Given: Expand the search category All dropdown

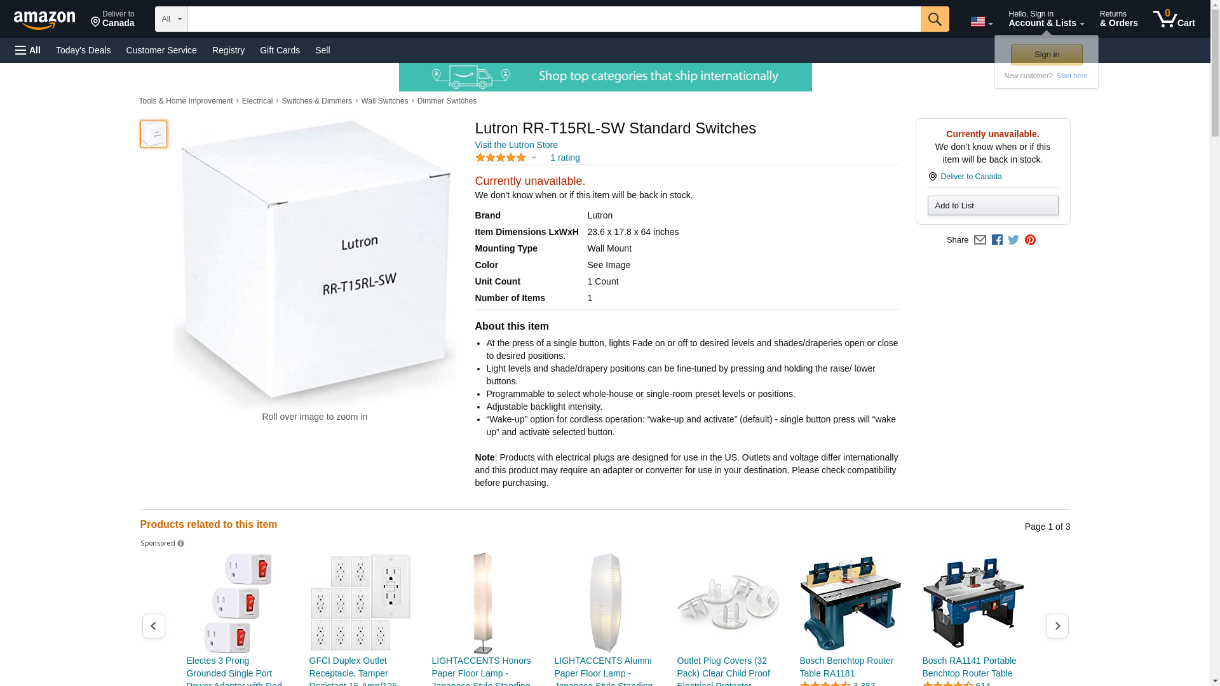Looking at the screenshot, I should click(x=172, y=19).
